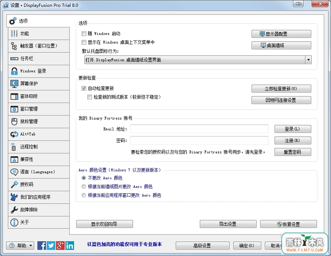The width and height of the screenshot is (331, 256).
Task: Click the alternate title bar button icon
Action: click(x=298, y=4)
